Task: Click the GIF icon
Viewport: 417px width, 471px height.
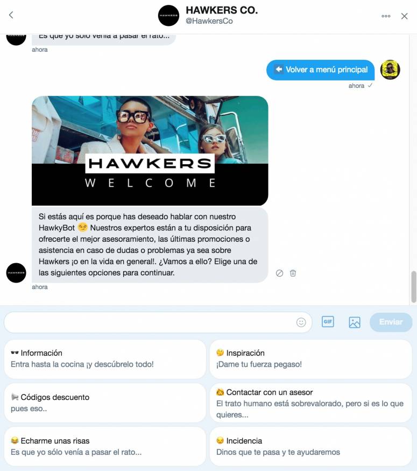Action: 328,322
